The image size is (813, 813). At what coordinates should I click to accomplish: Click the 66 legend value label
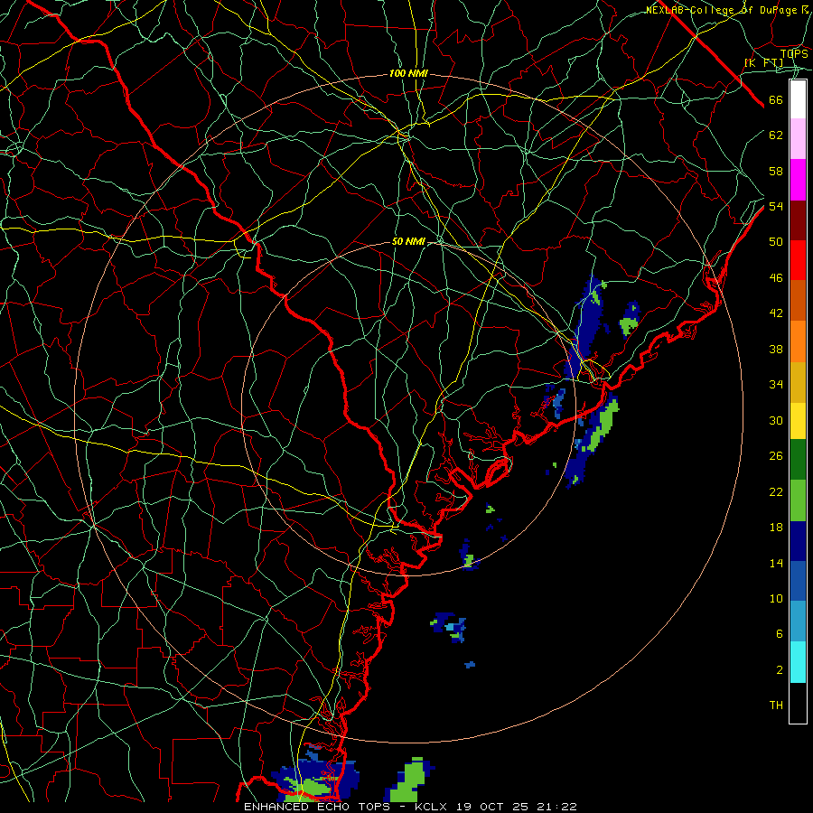coord(776,100)
